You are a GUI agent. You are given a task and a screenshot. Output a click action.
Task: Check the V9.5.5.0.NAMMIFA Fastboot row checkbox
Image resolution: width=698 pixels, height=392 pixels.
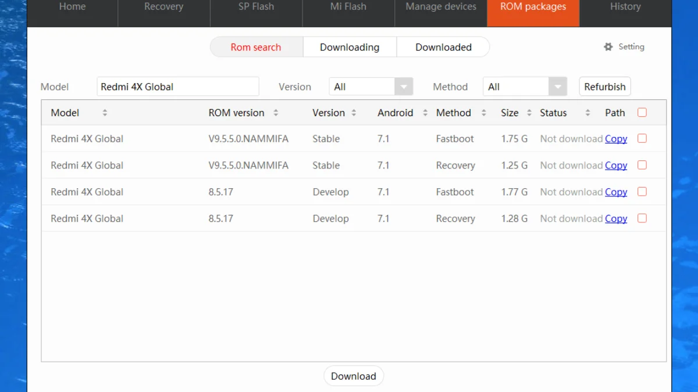(x=642, y=138)
